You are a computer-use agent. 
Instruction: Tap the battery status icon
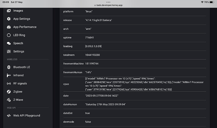tap(212, 2)
